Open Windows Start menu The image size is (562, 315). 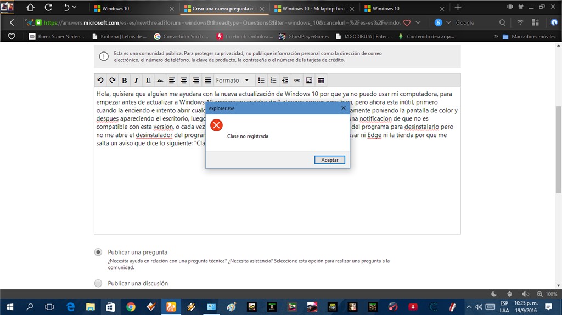(10, 307)
